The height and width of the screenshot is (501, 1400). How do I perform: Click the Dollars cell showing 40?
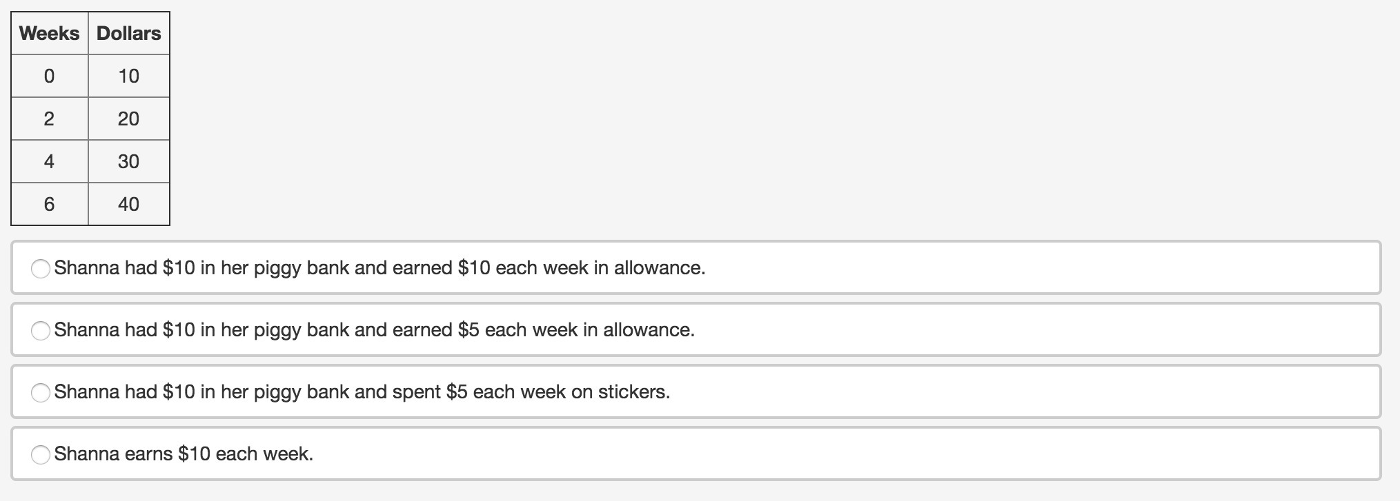[128, 204]
